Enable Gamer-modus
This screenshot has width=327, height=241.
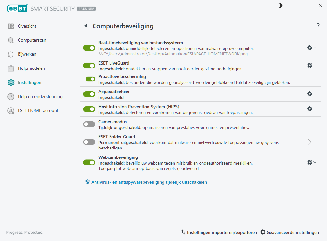89,124
